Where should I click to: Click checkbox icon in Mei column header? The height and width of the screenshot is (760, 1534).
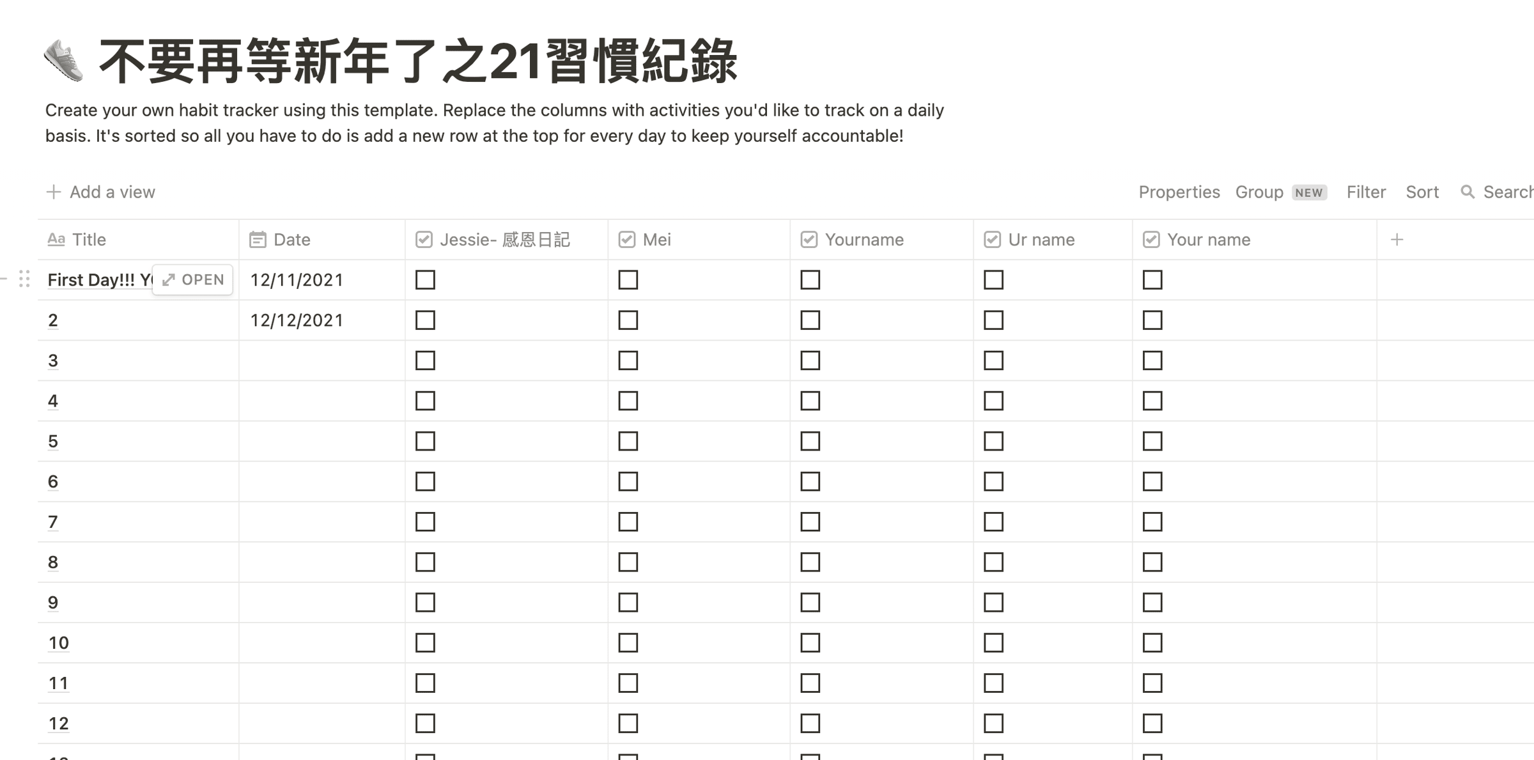click(x=627, y=240)
